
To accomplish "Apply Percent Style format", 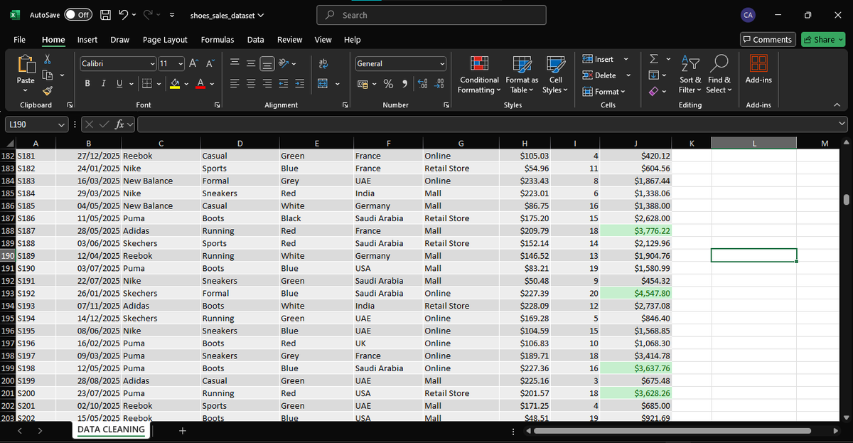I will 389,84.
